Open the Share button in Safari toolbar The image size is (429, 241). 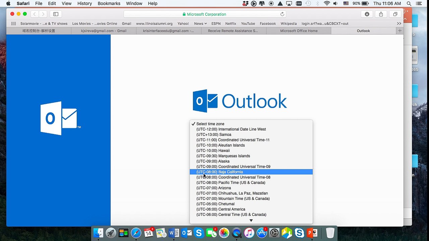(381, 14)
